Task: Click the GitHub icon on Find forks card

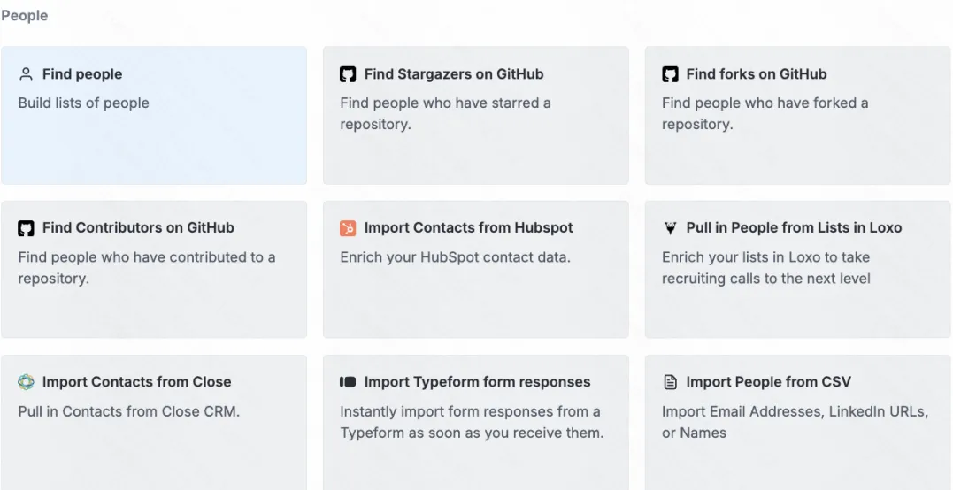Action: click(670, 74)
